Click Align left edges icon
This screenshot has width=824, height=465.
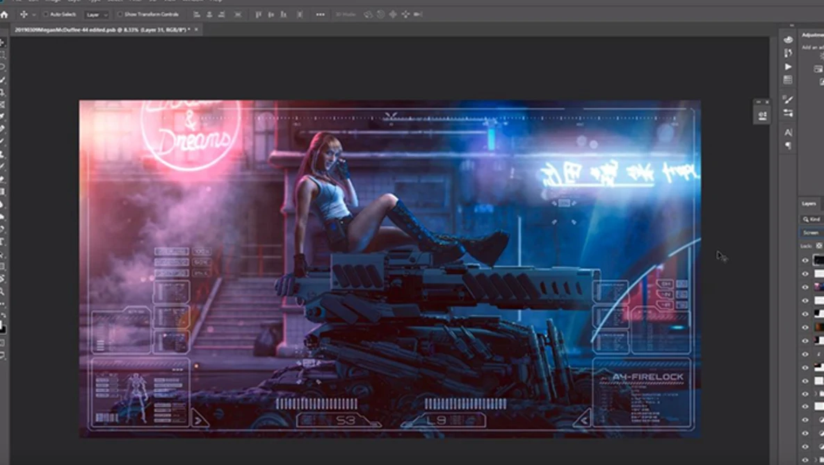tap(197, 15)
